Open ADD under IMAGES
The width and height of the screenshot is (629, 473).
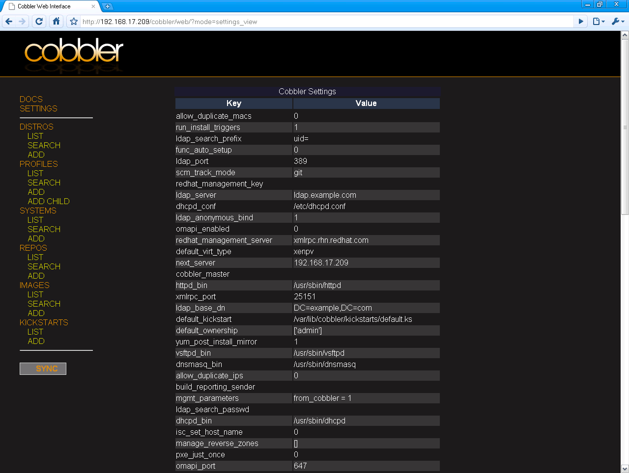tap(36, 313)
